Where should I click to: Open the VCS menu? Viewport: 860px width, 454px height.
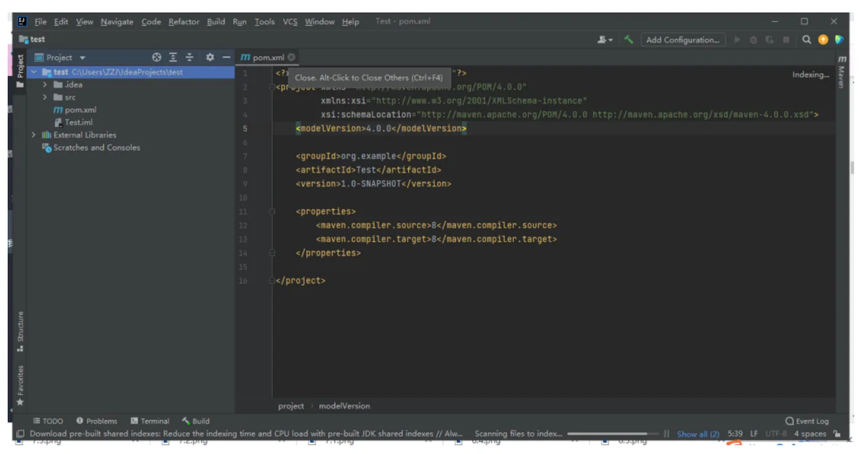click(x=290, y=22)
